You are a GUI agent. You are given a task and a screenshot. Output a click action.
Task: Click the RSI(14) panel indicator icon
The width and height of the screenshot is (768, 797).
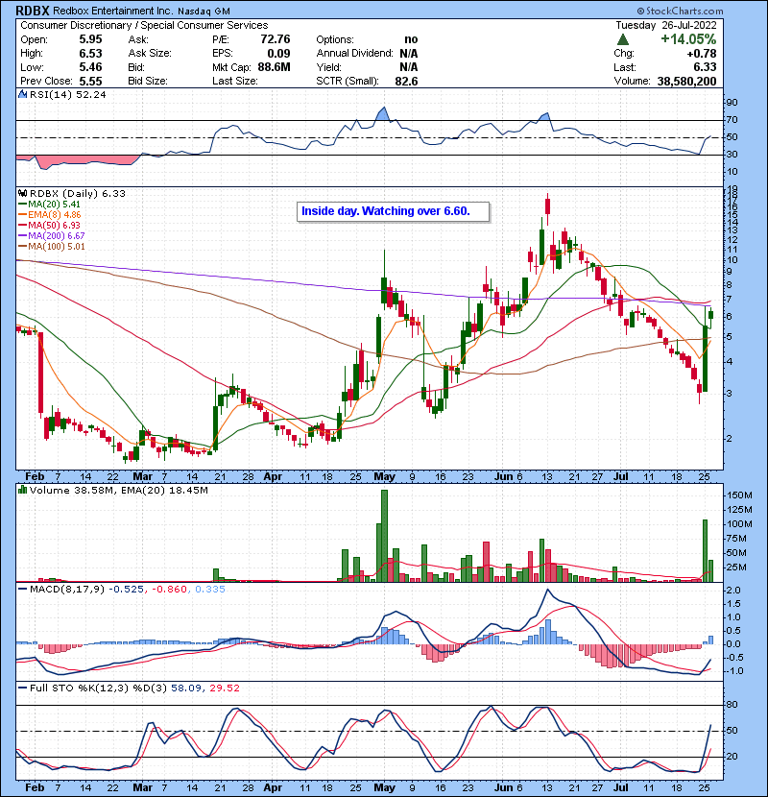[22, 94]
